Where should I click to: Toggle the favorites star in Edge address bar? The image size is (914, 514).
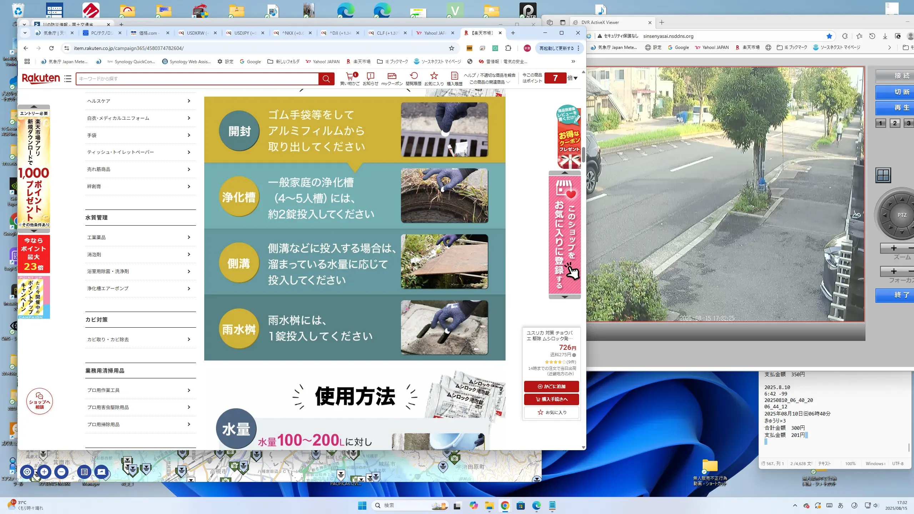829,36
